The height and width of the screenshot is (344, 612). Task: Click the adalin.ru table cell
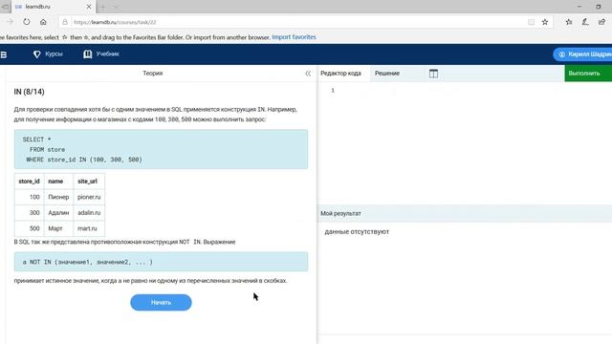click(89, 212)
